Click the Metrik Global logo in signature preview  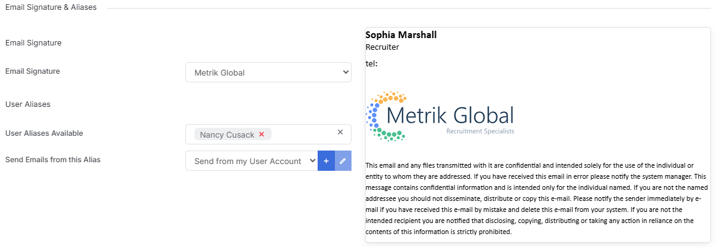(x=440, y=116)
